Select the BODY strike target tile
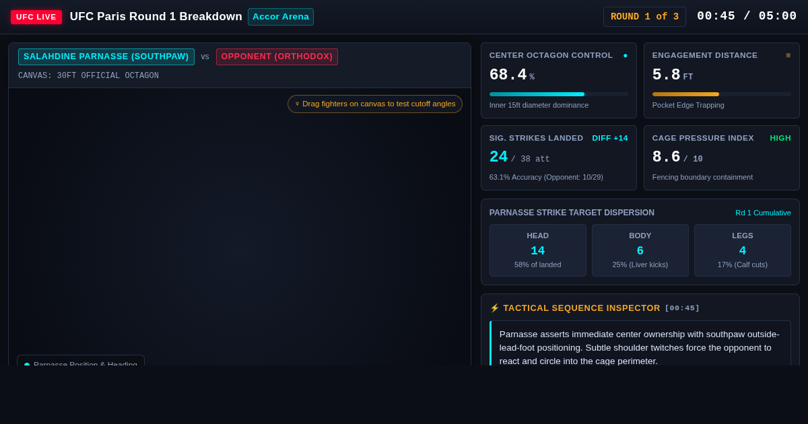808x424 pixels. (x=640, y=250)
